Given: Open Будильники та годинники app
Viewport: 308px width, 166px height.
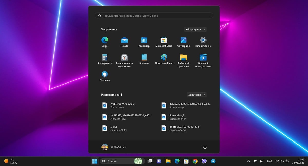Looking at the screenshot, I should coord(124,61).
